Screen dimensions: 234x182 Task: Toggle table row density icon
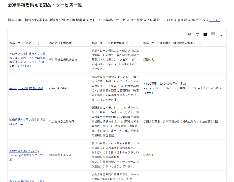click(x=213, y=34)
